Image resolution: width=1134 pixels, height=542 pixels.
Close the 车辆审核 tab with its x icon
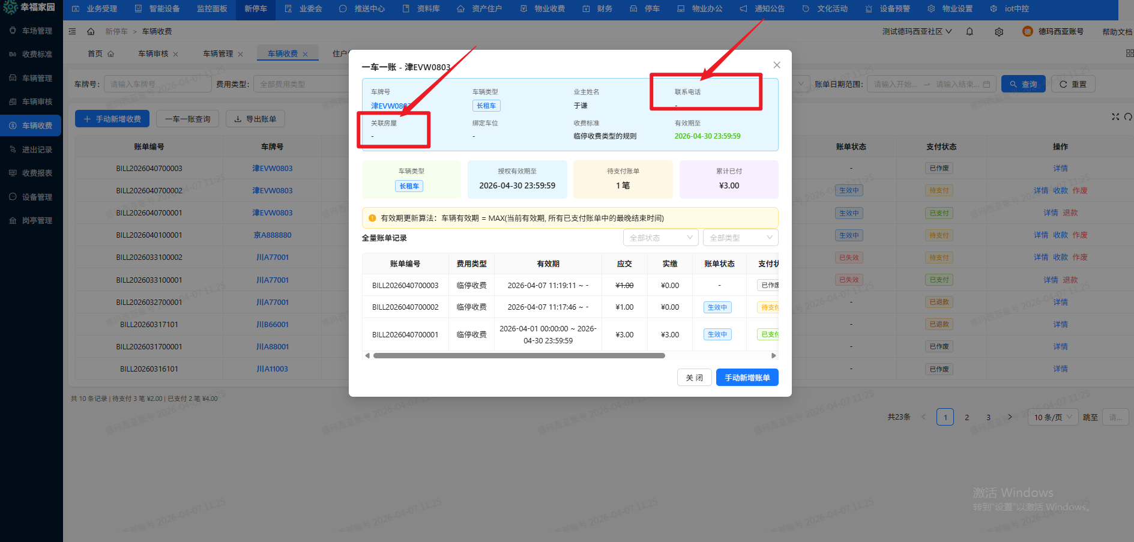[176, 54]
